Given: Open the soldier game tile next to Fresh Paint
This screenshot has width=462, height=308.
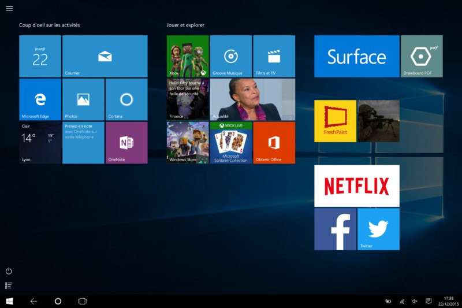Looking at the screenshot, I should [379, 121].
